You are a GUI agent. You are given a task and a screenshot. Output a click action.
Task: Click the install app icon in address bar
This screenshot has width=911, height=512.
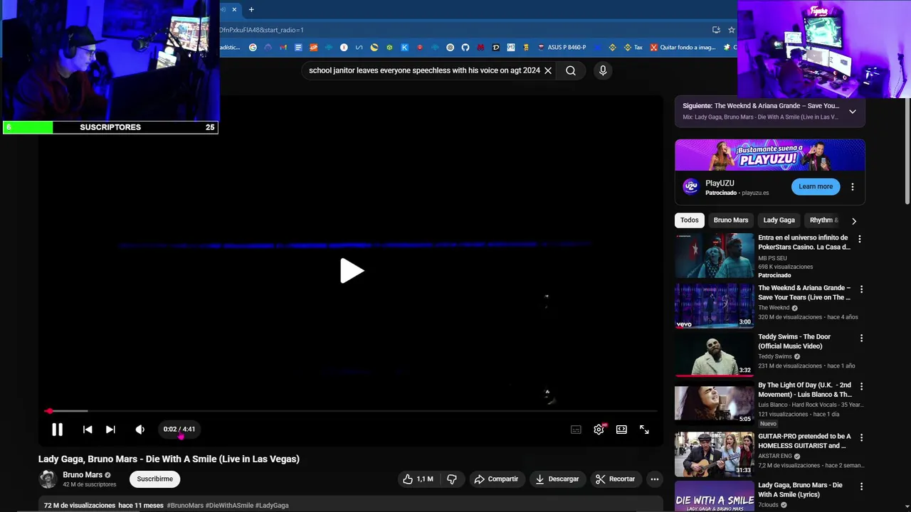pyautogui.click(x=716, y=30)
